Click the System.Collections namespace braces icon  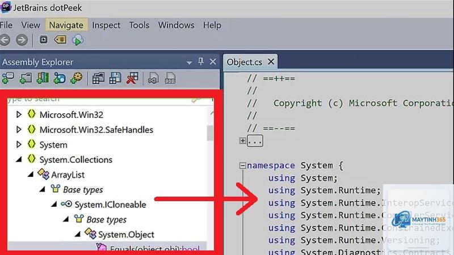pos(32,159)
